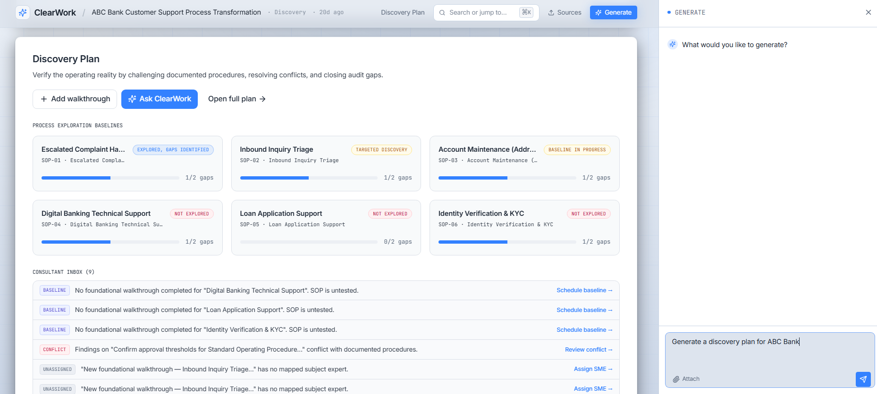The width and height of the screenshot is (877, 394).
Task: Click the Ask ClearWork button
Action: pos(159,99)
